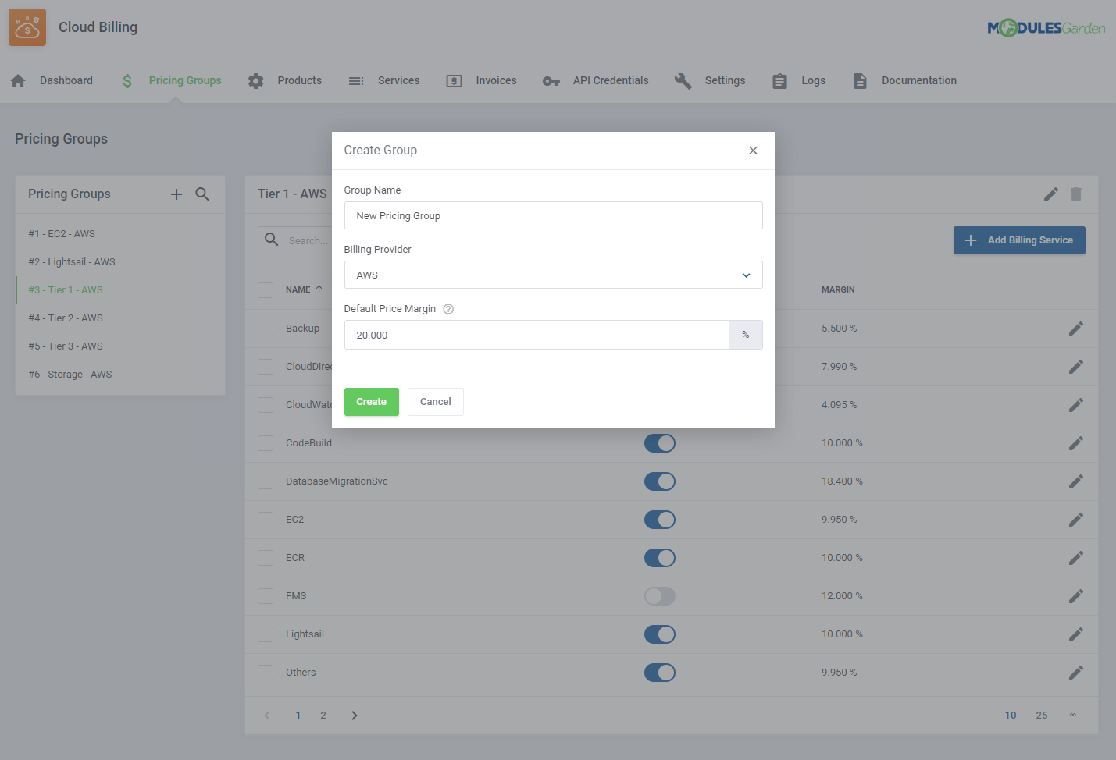This screenshot has height=760, width=1116.
Task: Open the Billing Provider AWS dropdown
Action: pyautogui.click(x=553, y=275)
